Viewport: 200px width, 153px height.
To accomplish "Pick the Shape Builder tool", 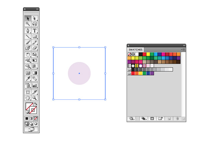I will coord(28,66).
